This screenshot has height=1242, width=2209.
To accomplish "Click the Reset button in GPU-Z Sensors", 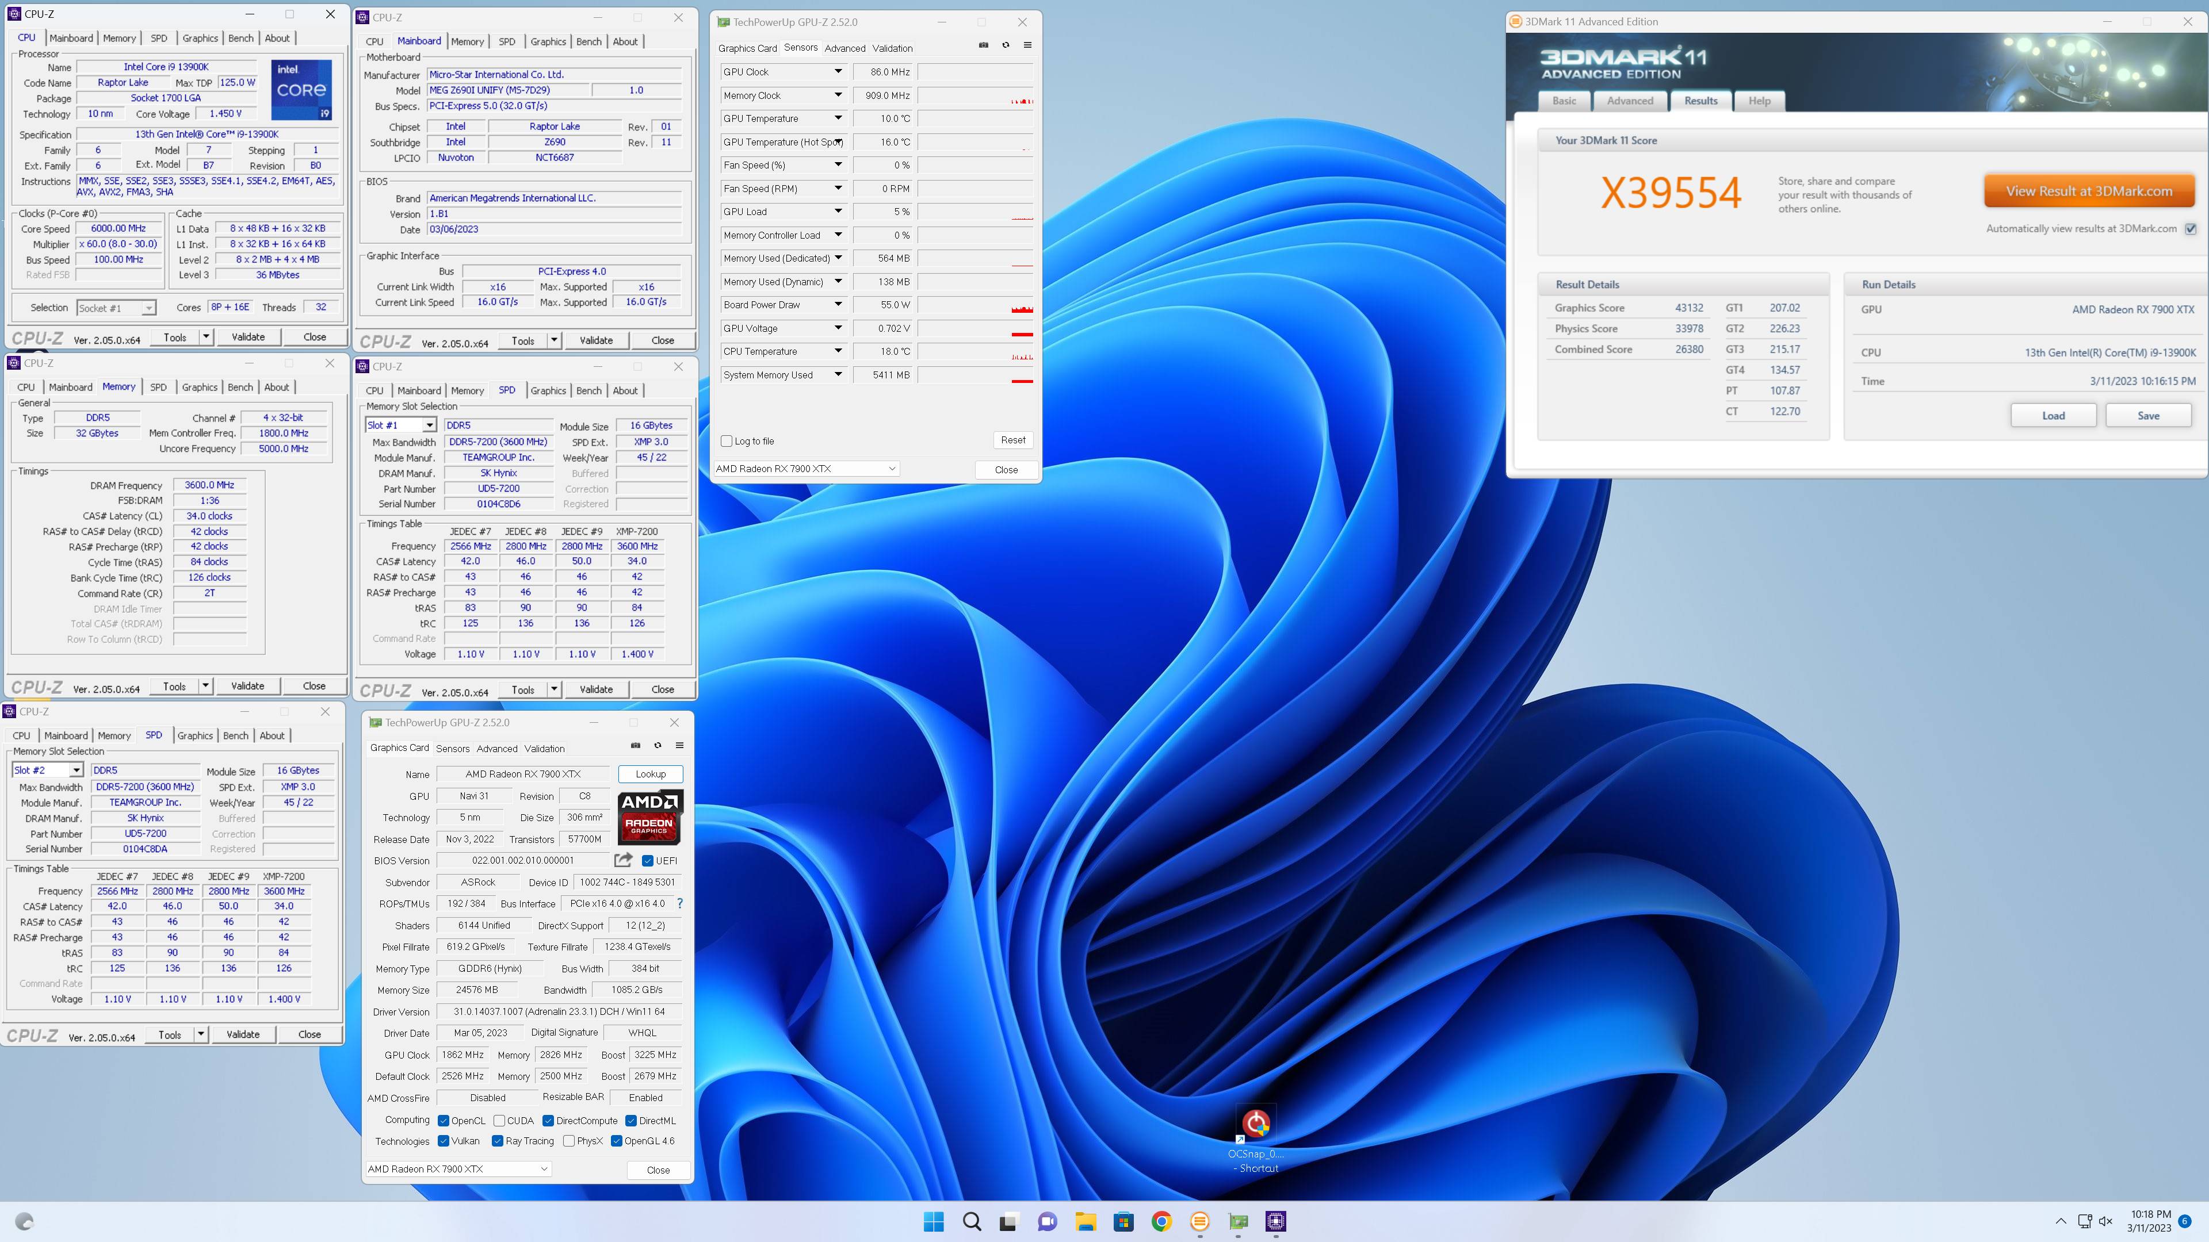I will point(1012,440).
